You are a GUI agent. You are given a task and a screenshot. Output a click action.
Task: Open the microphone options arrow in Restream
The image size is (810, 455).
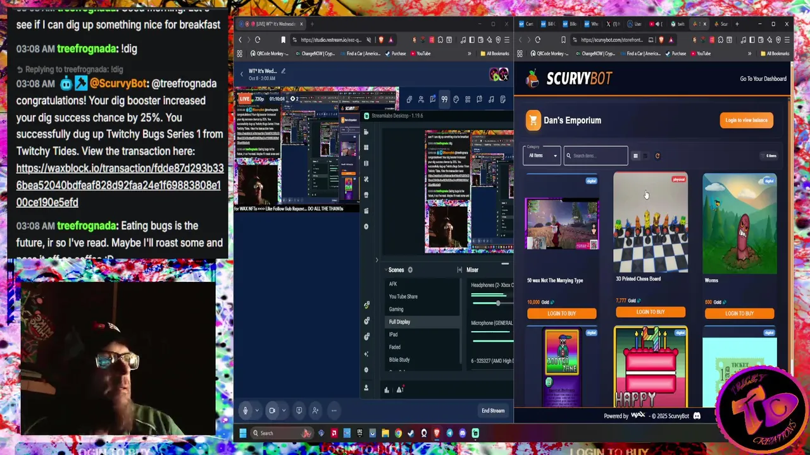[x=256, y=411]
